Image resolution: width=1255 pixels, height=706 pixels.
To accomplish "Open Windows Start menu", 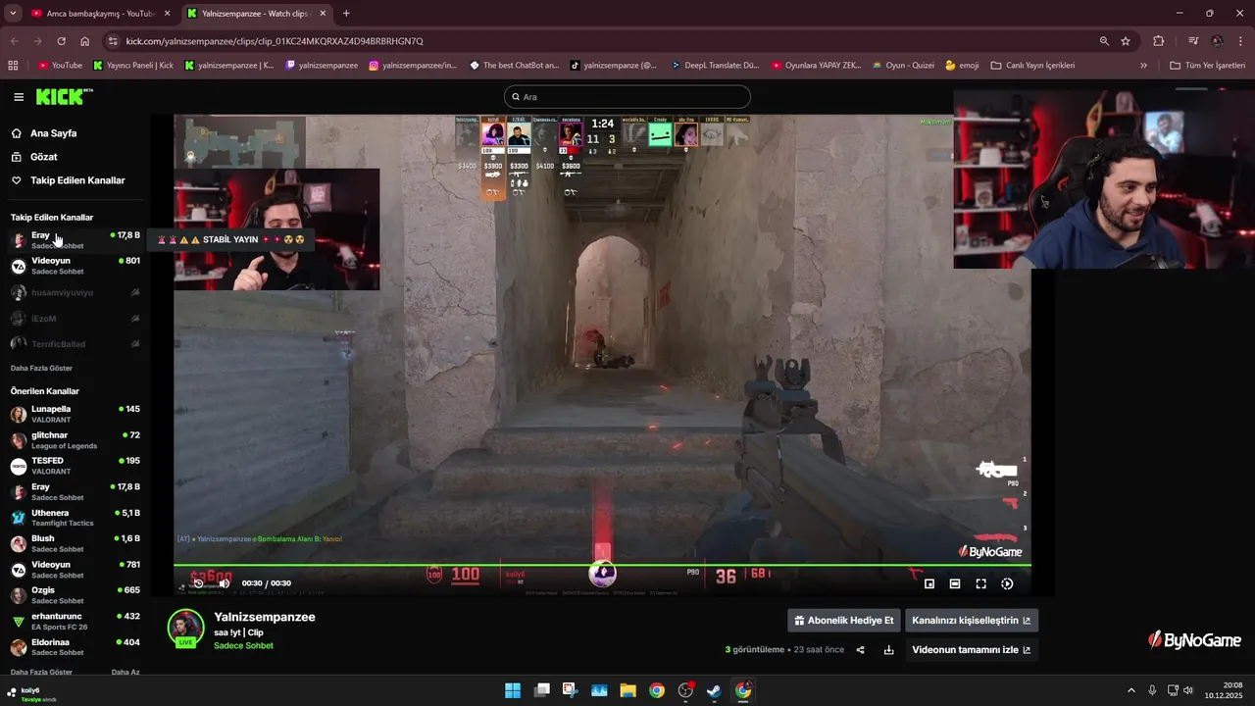I will pos(513,690).
